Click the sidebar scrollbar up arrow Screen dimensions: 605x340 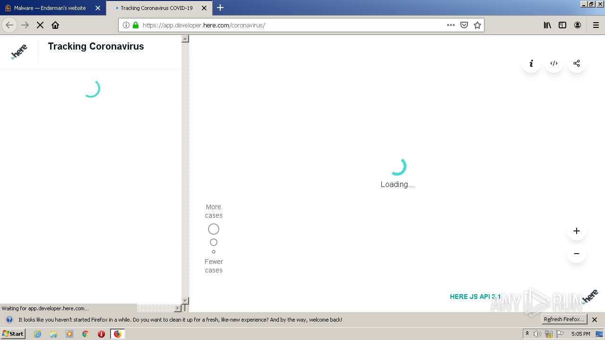click(185, 39)
